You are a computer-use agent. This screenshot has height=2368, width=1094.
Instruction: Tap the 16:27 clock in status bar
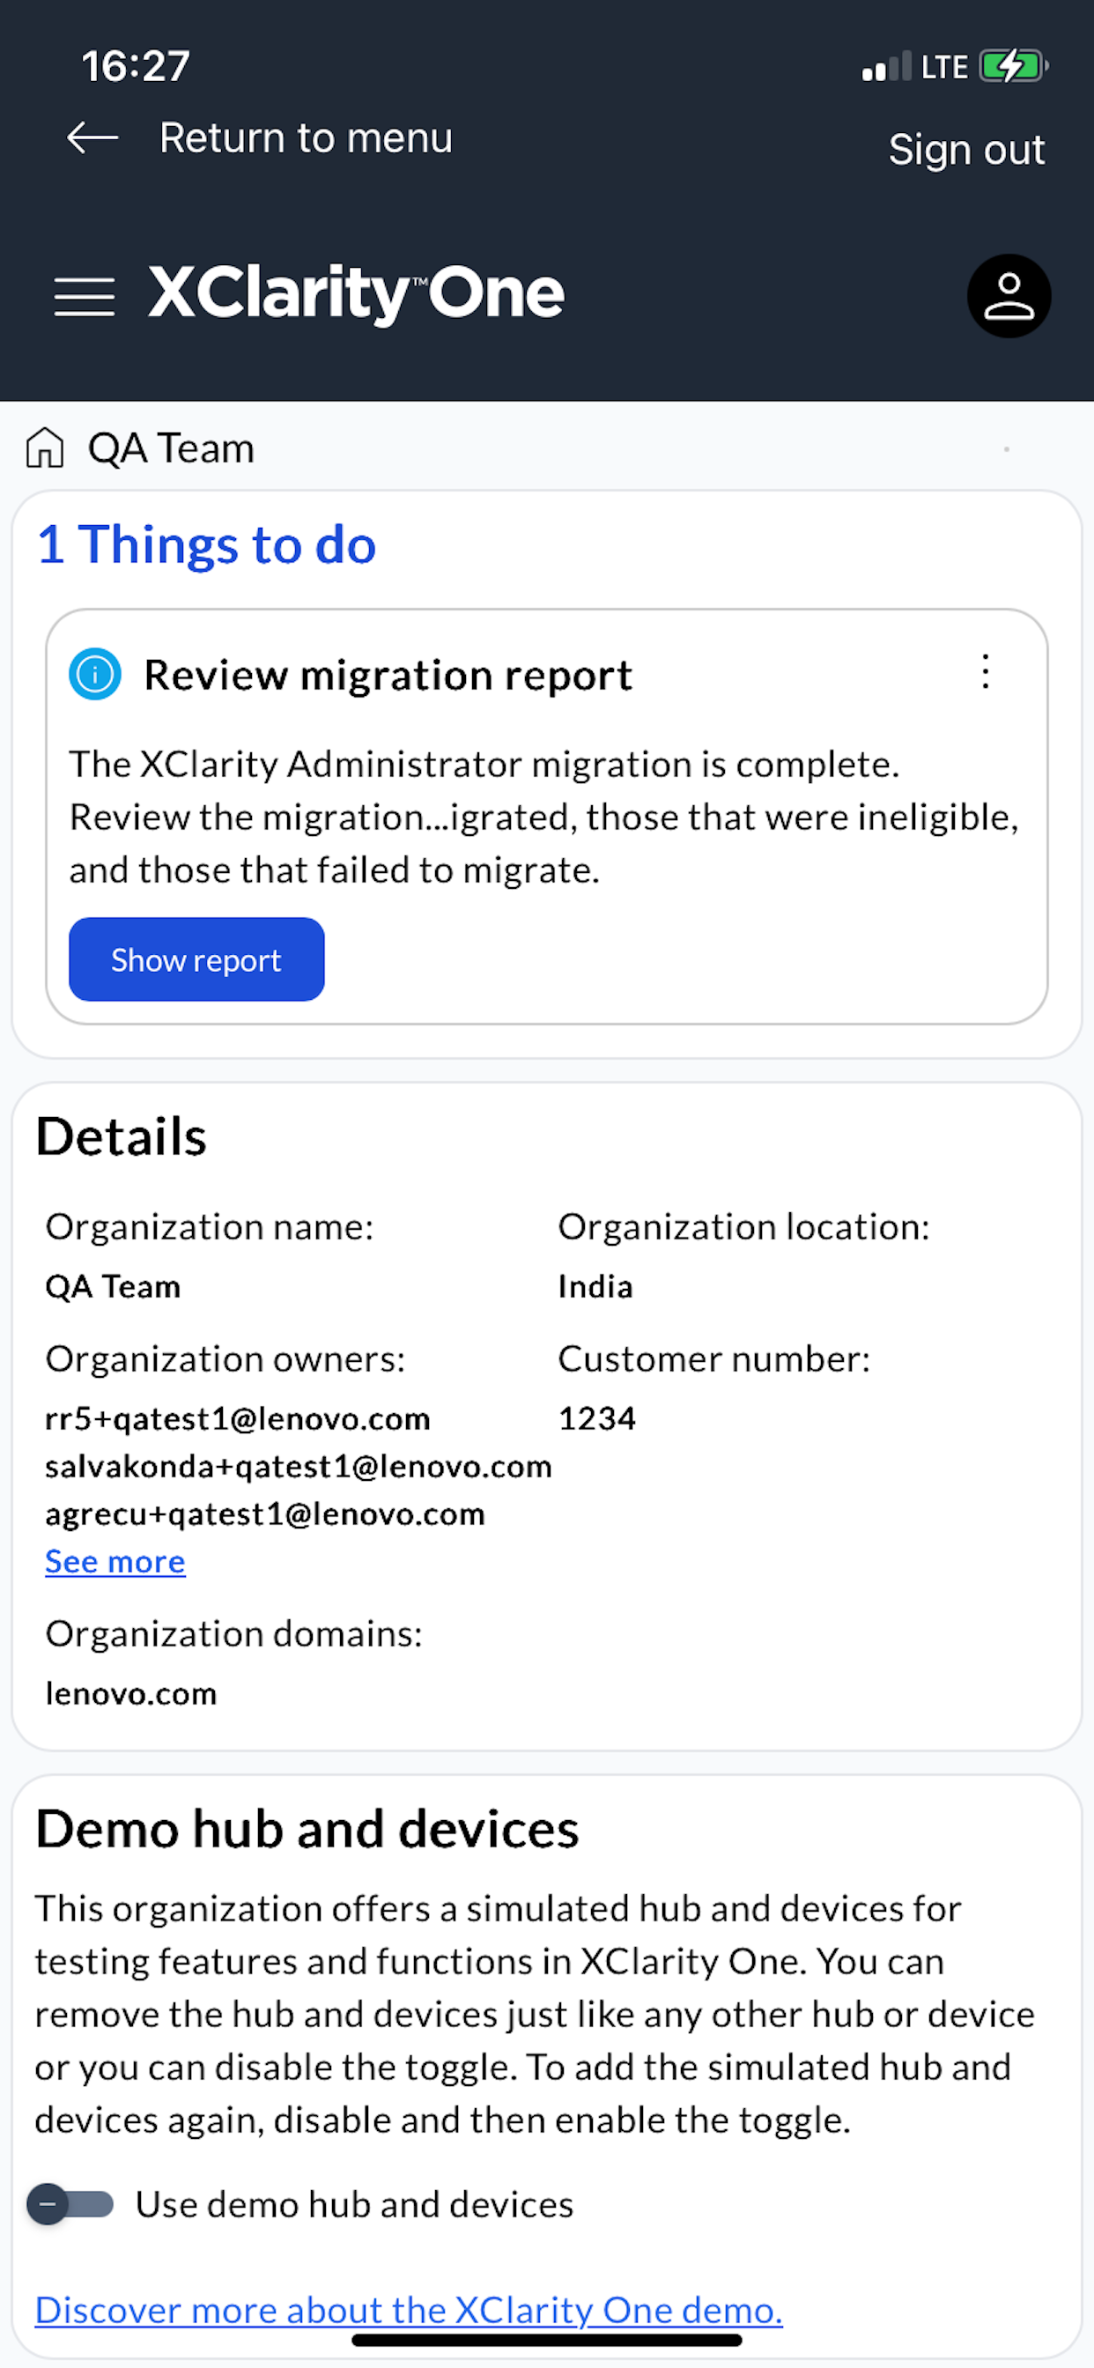(x=135, y=66)
